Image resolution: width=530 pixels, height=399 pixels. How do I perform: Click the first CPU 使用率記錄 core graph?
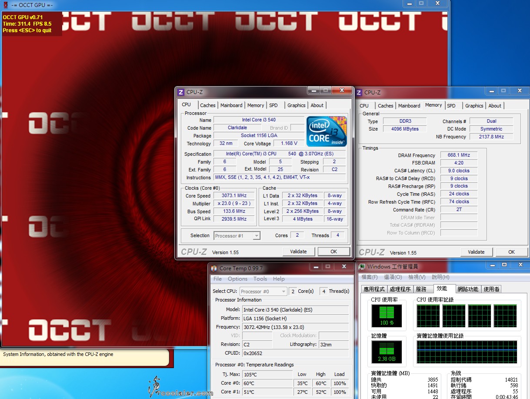[x=428, y=316]
